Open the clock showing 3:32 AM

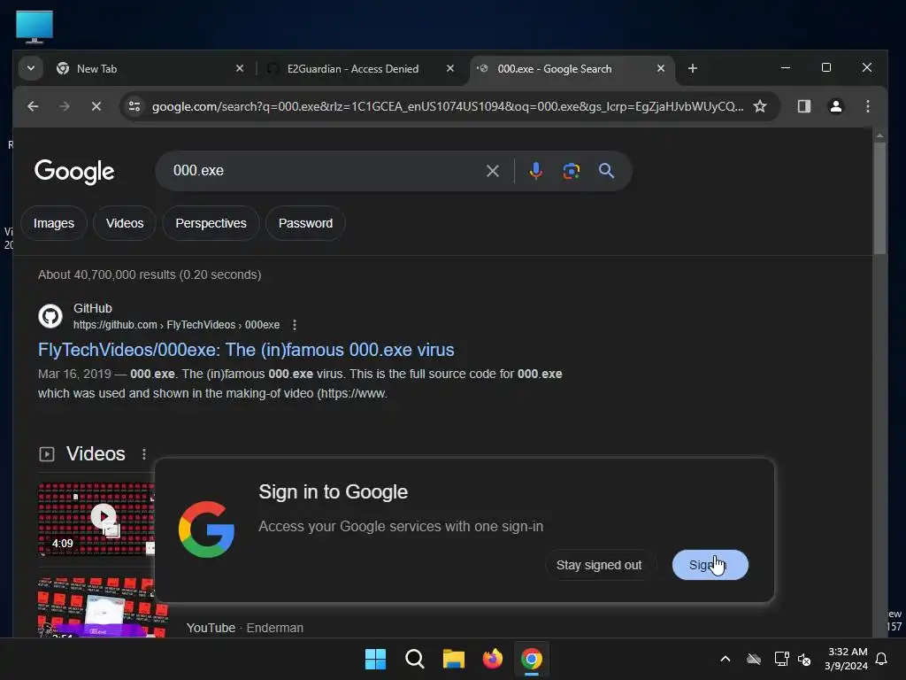click(847, 659)
